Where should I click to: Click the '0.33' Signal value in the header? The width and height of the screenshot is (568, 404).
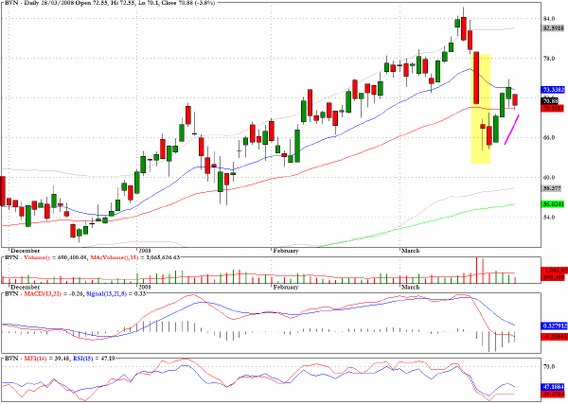[140, 294]
